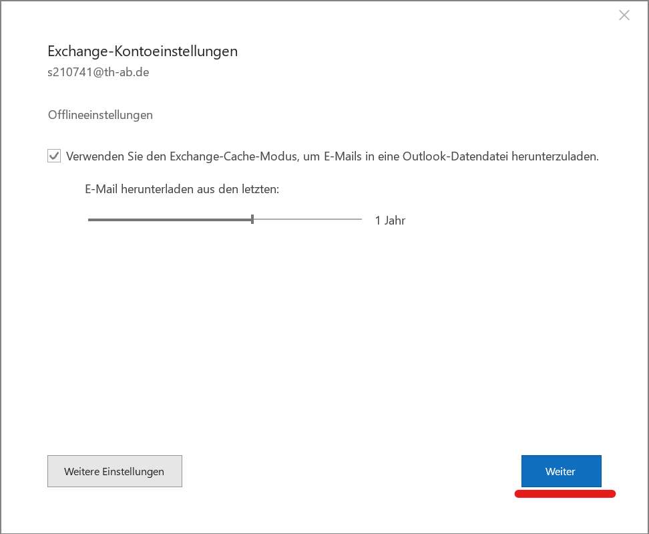Open Weitere Einstellungen
Image resolution: width=649 pixels, height=534 pixels.
(x=115, y=471)
